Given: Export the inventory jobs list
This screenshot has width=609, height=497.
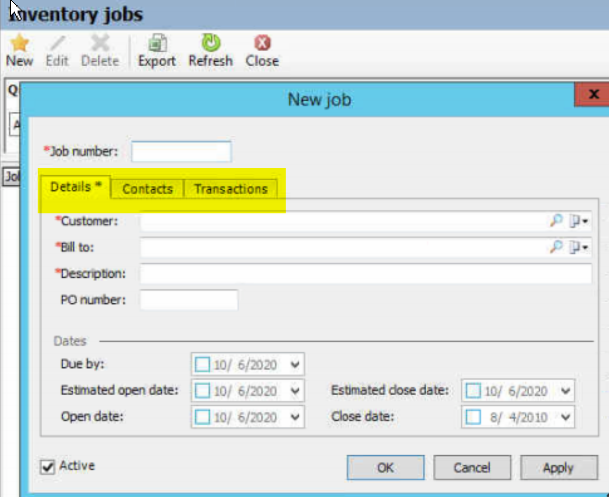Looking at the screenshot, I should (157, 51).
